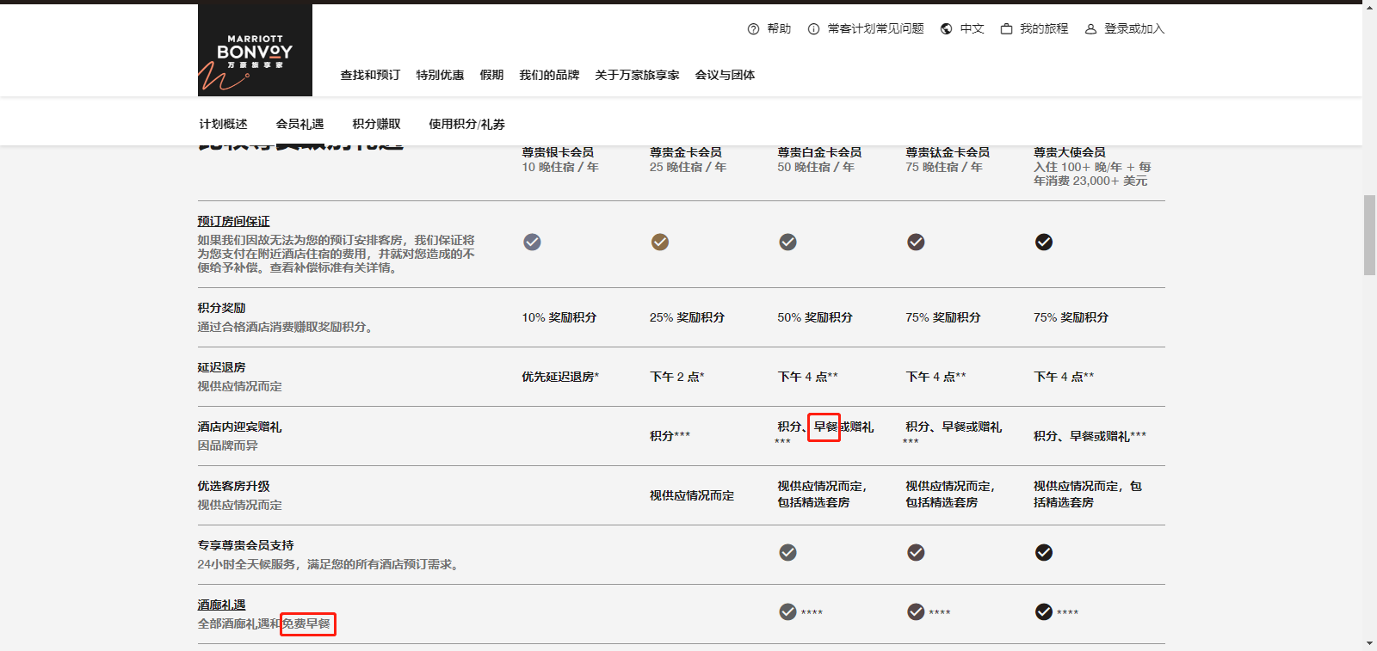The height and width of the screenshot is (651, 1377).
Task: Click the 尊贵银卡会员 column header
Action: pyautogui.click(x=558, y=152)
